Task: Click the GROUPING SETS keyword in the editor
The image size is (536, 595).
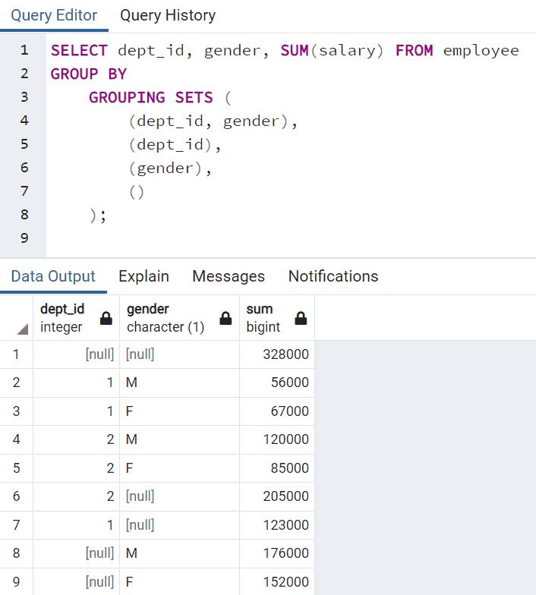Action: tap(150, 97)
